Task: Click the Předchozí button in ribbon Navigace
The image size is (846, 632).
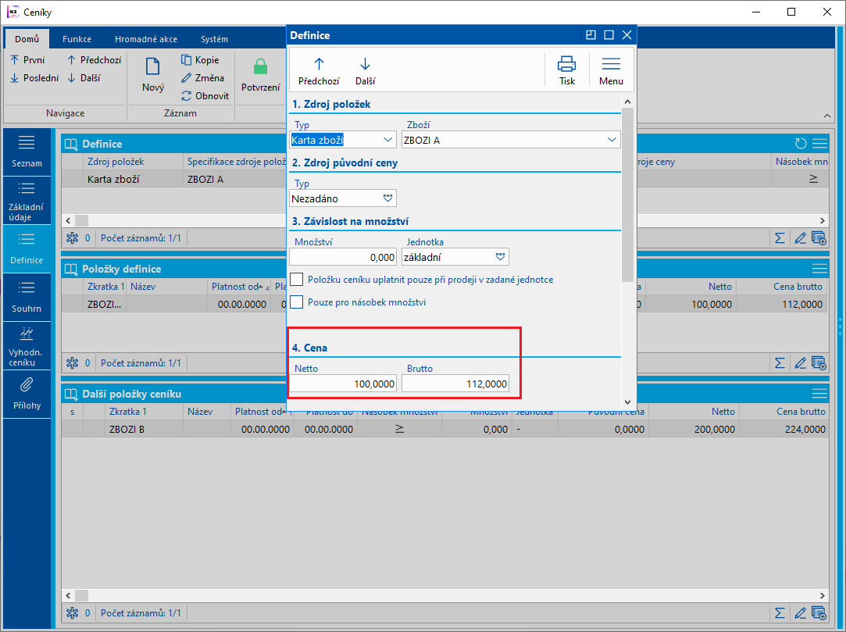Action: [95, 60]
